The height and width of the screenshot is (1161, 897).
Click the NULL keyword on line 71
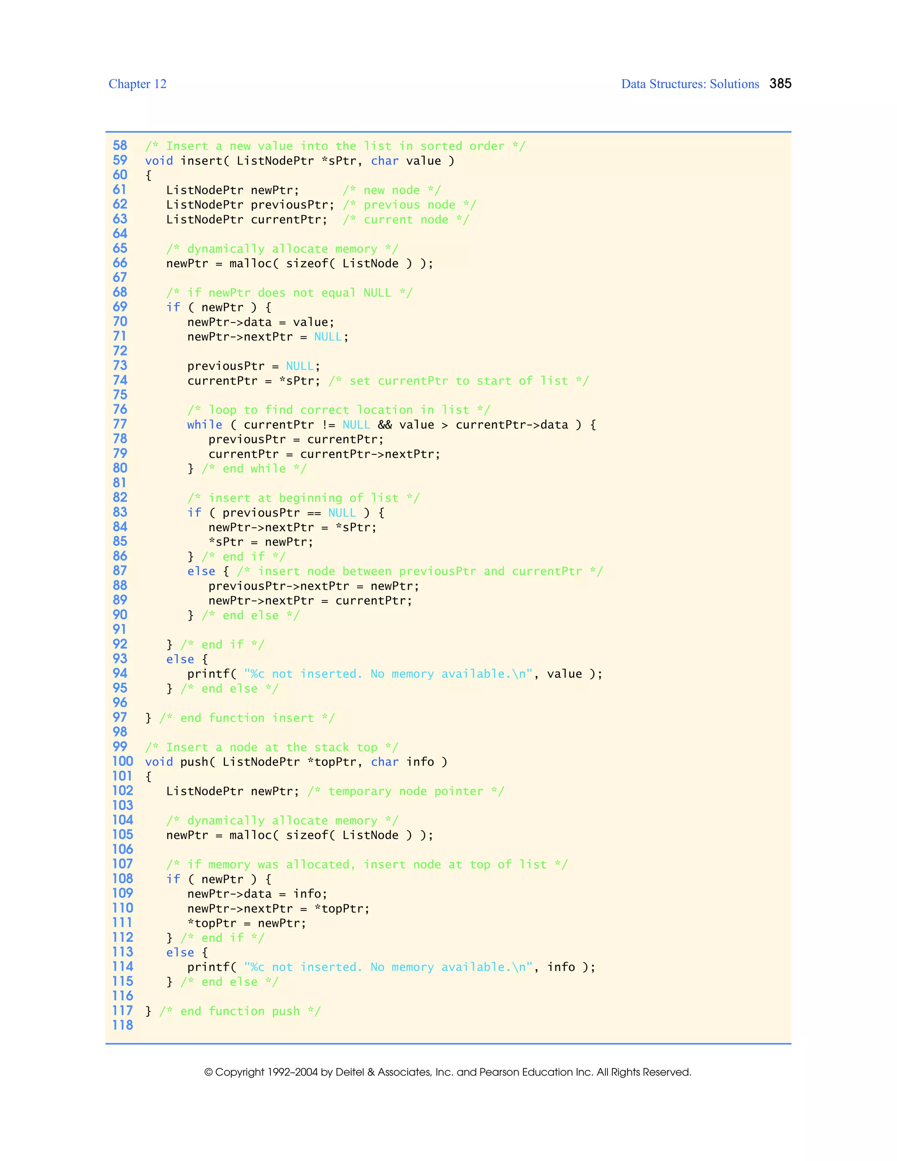tap(327, 337)
